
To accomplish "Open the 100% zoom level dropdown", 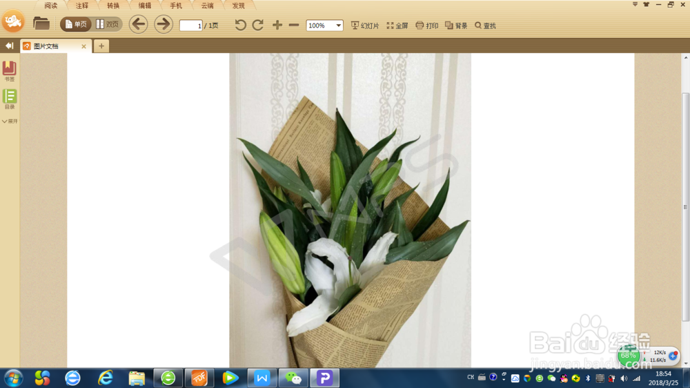I will click(324, 26).
